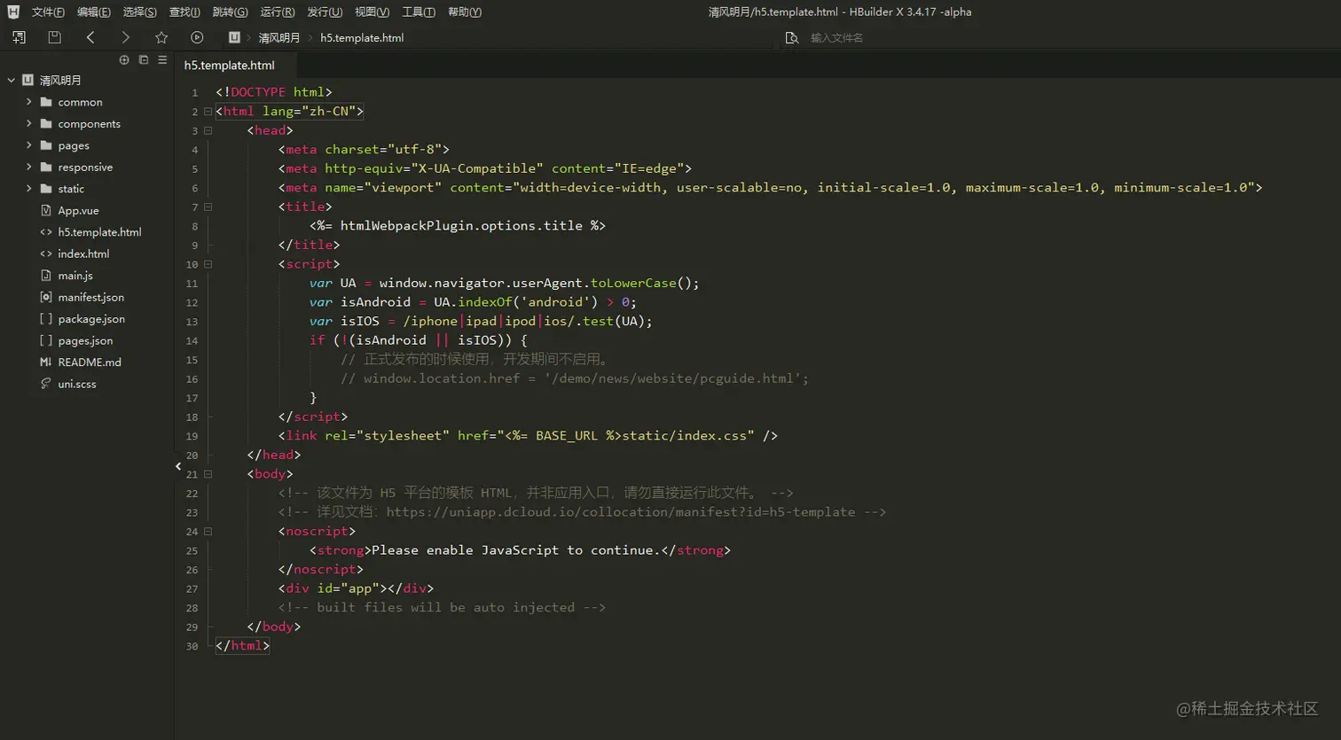Click the project icon in breadcrumb bar
Image resolution: width=1341 pixels, height=740 pixels.
pos(234,37)
